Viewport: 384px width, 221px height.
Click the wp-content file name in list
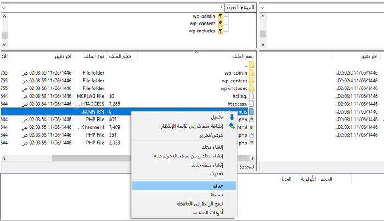234,81
